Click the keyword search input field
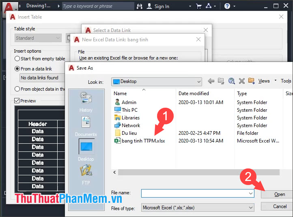 pyautogui.click(x=98, y=6)
